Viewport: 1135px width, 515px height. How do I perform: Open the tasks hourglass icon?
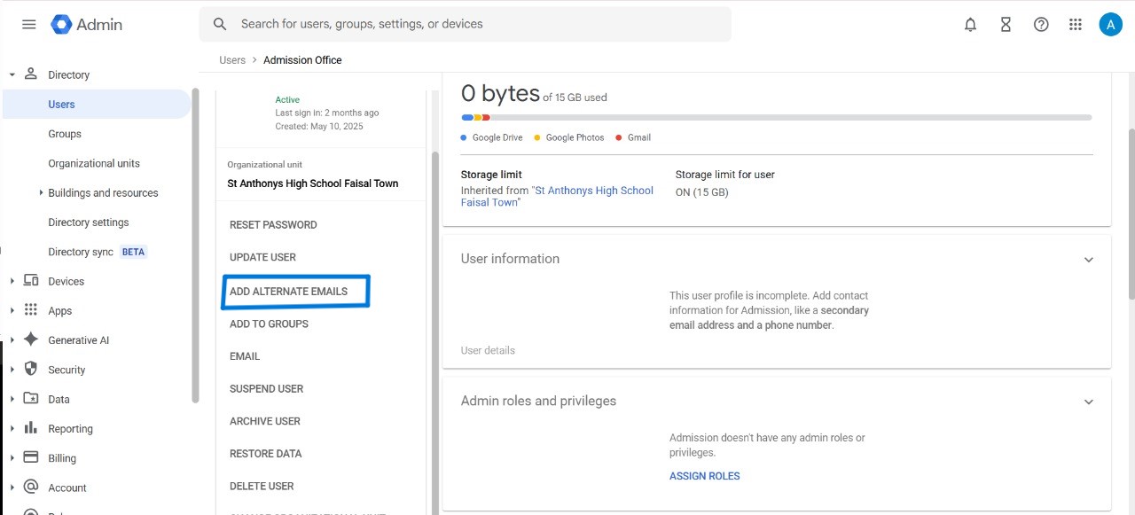click(x=1006, y=24)
